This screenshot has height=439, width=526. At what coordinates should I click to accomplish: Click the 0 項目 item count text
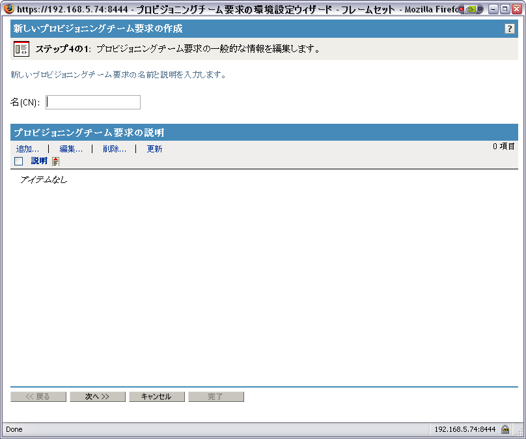503,147
